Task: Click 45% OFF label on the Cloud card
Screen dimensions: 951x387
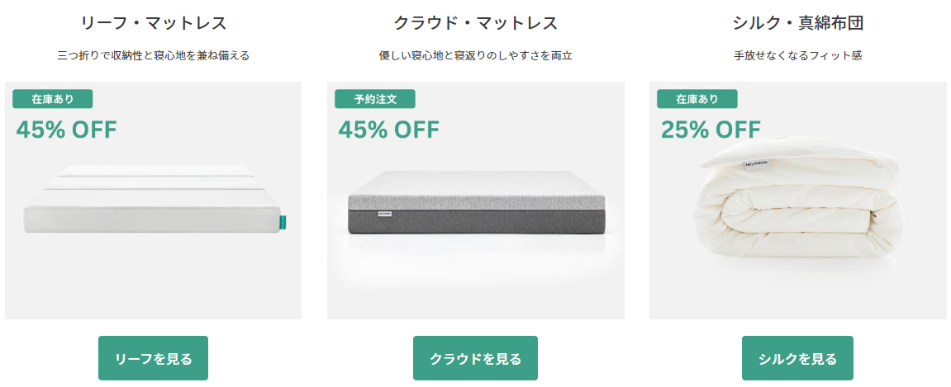Action: coord(388,130)
